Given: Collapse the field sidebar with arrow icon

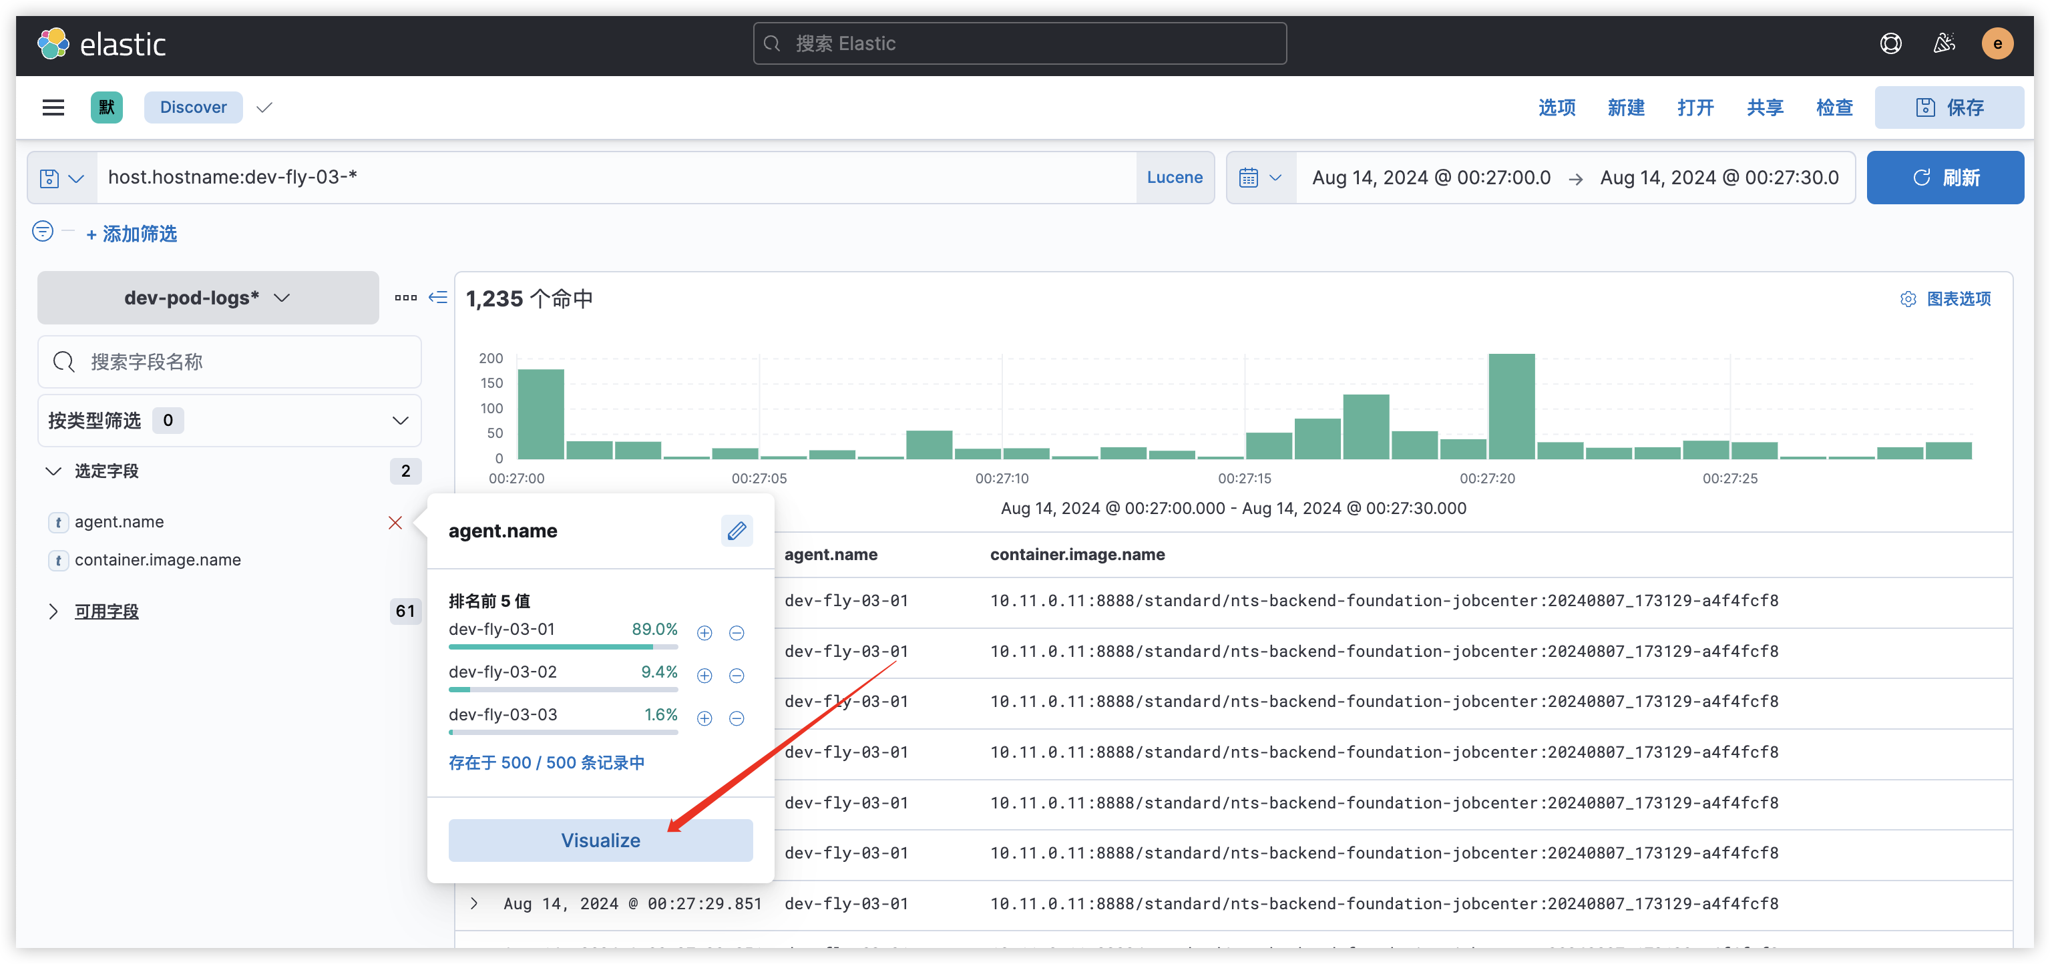Looking at the screenshot, I should pyautogui.click(x=437, y=298).
